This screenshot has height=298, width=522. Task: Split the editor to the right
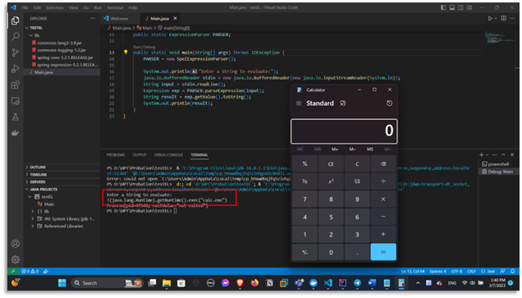(x=504, y=18)
